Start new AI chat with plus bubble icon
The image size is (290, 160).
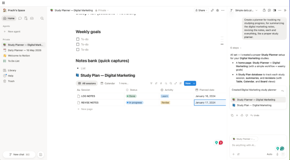point(269,10)
